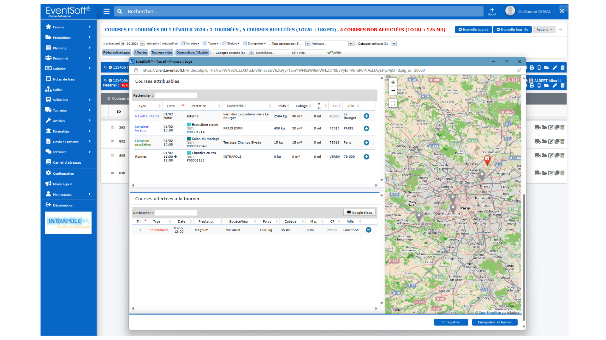Image resolution: width=606 pixels, height=340 pixels.
Task: Toggle Observations / Matériel filter
Action: pyautogui.click(x=192, y=53)
